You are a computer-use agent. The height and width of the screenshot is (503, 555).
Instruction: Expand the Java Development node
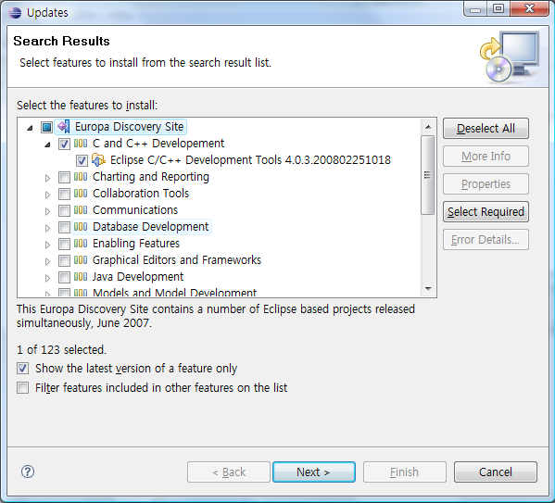click(47, 278)
